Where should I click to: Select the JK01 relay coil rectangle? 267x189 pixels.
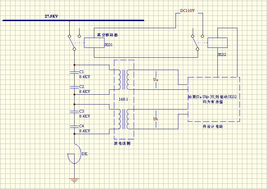94,43
